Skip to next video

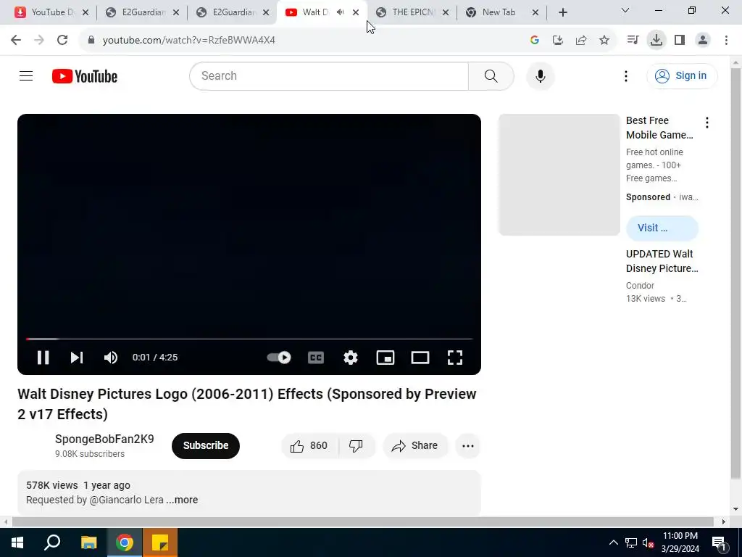(x=77, y=358)
